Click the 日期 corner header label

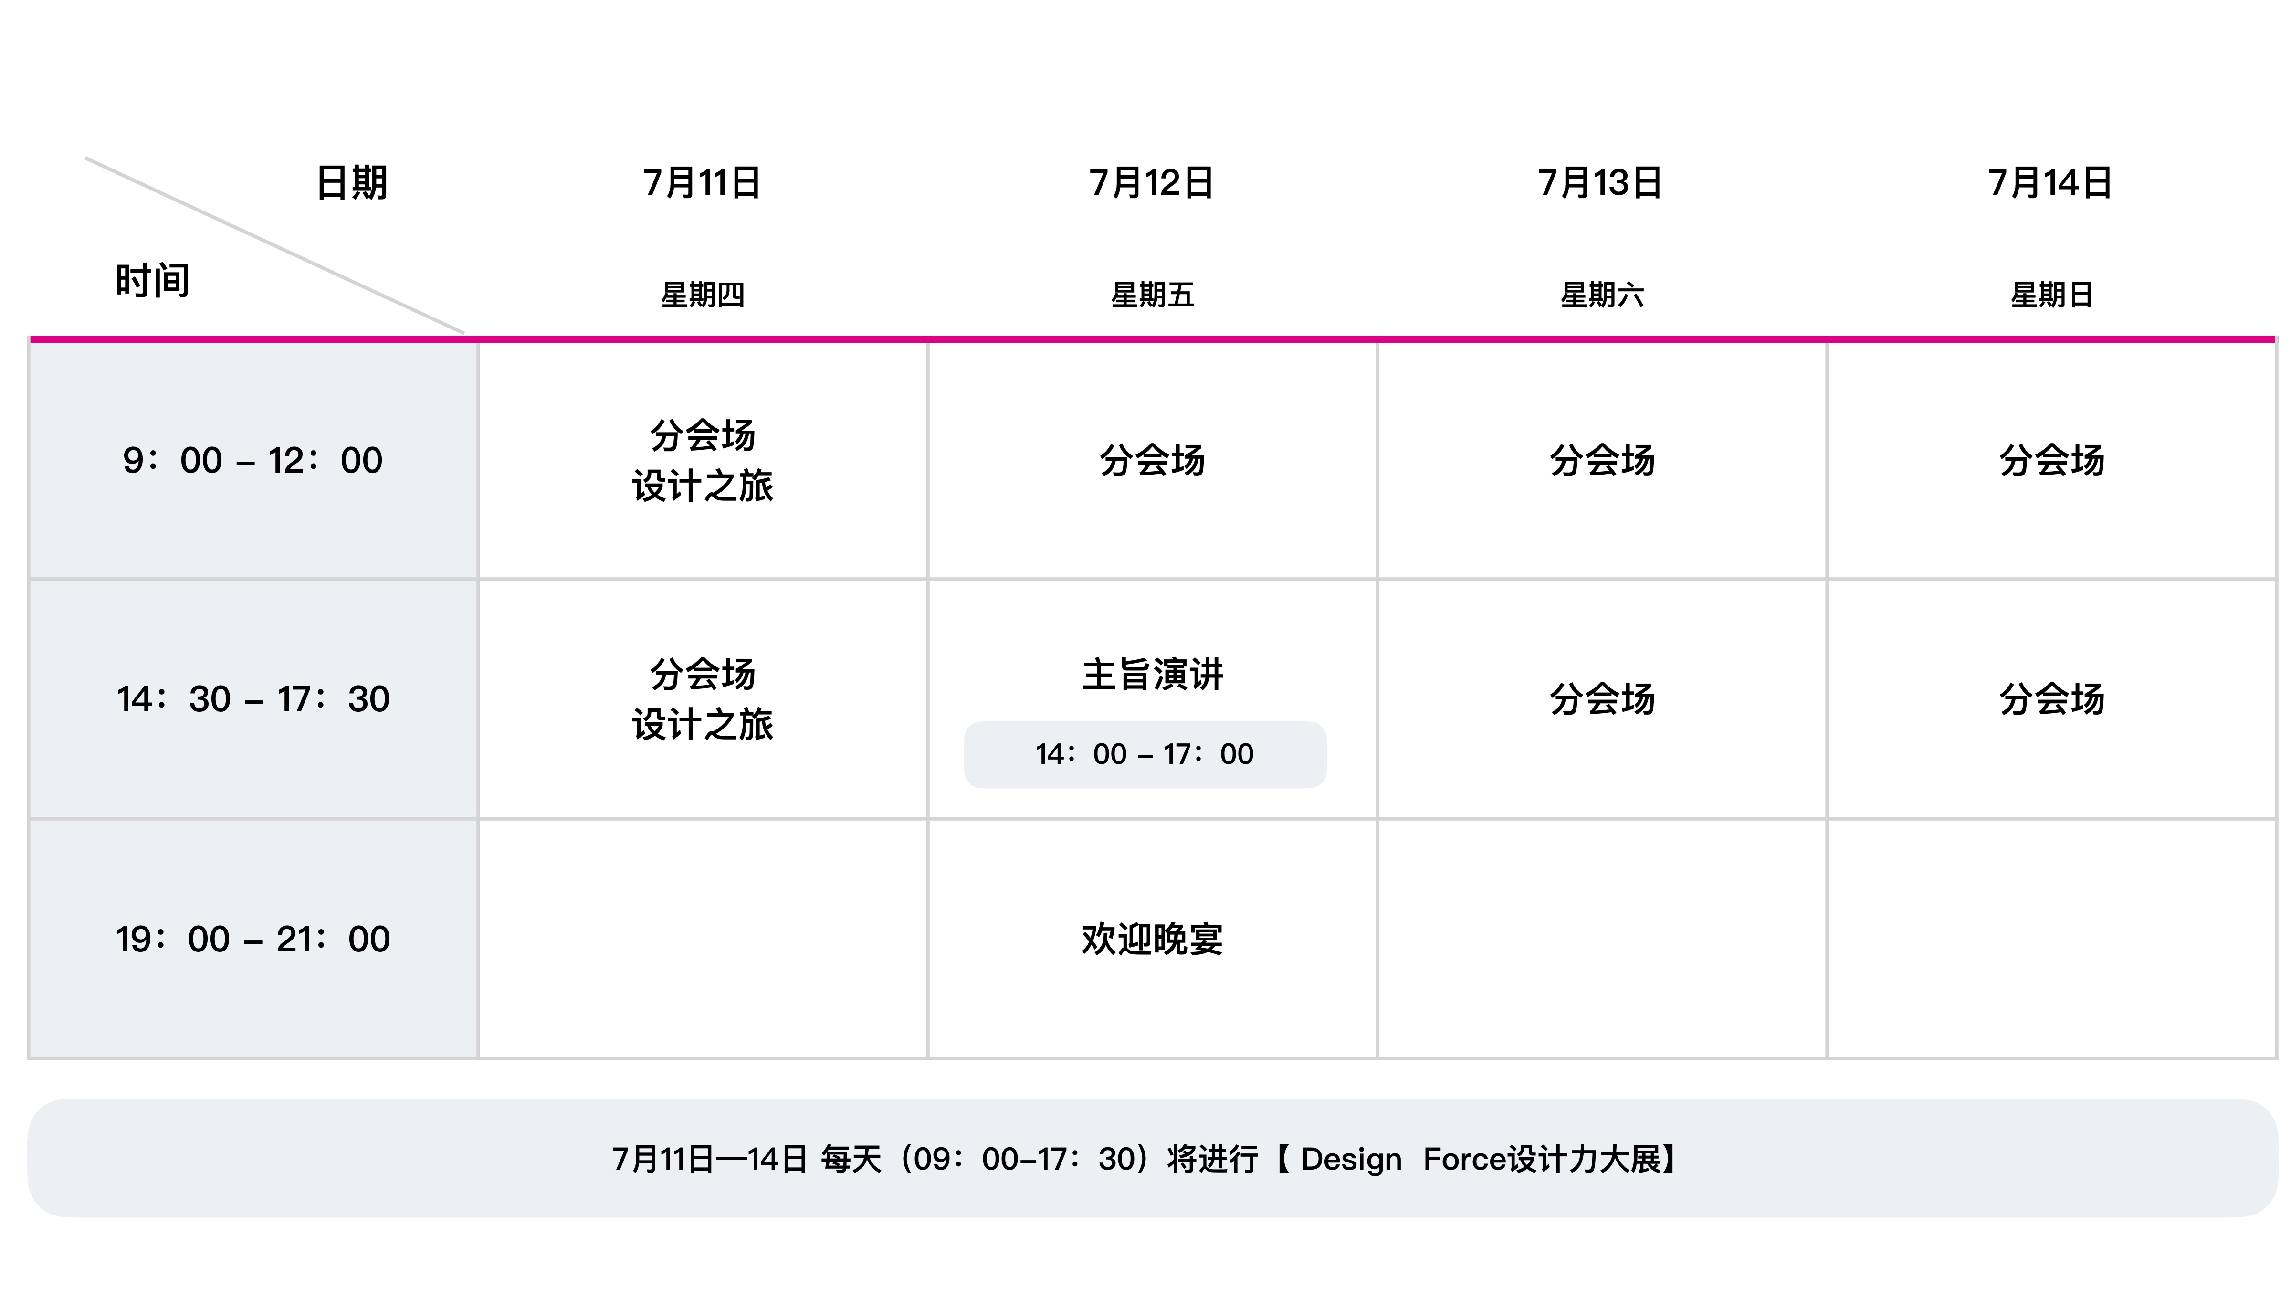pos(352,183)
